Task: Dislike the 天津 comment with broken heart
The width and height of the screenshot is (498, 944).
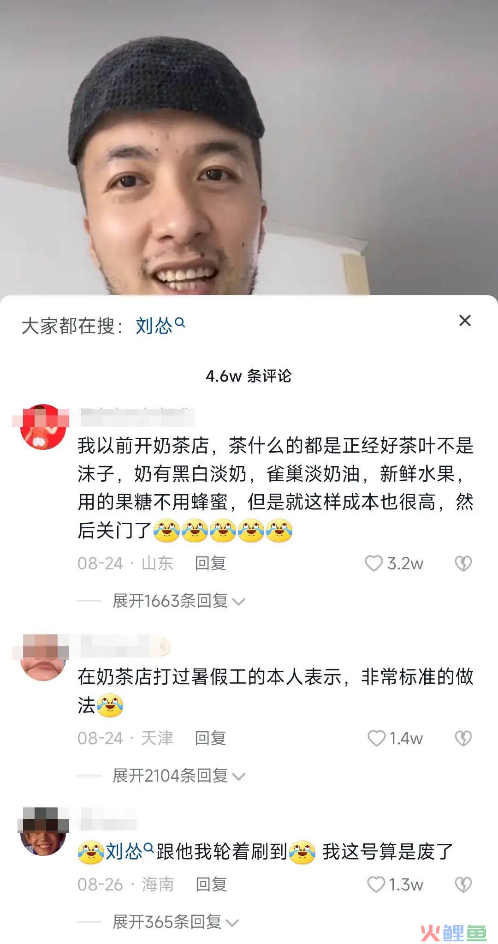Action: 463,738
